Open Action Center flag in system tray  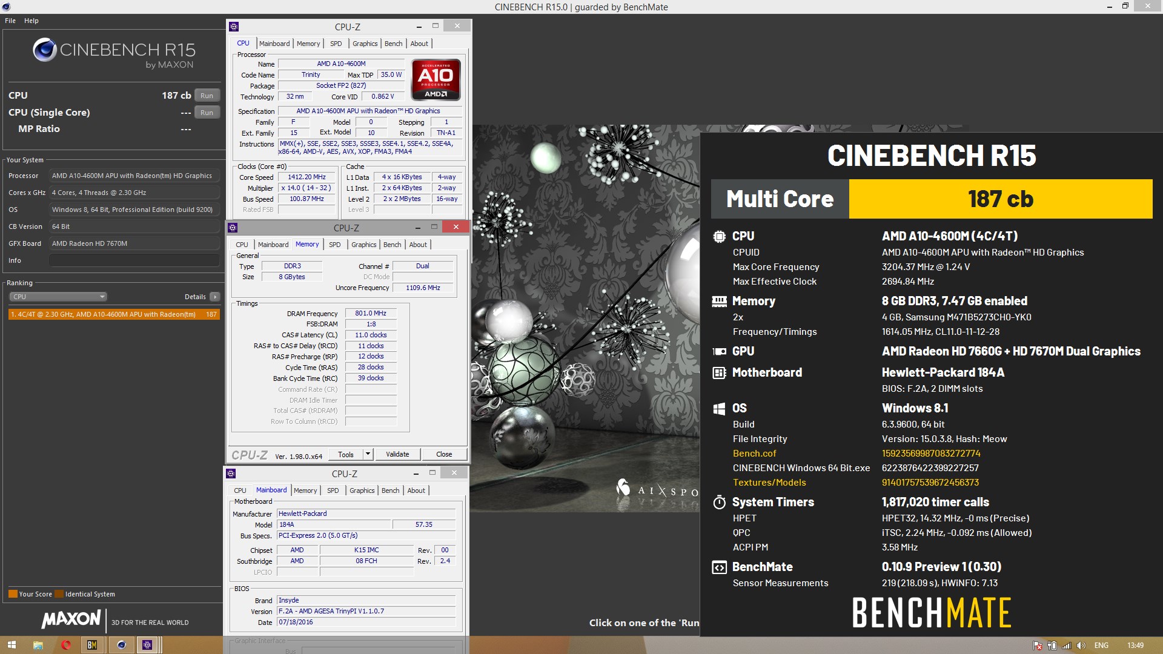[1038, 646]
